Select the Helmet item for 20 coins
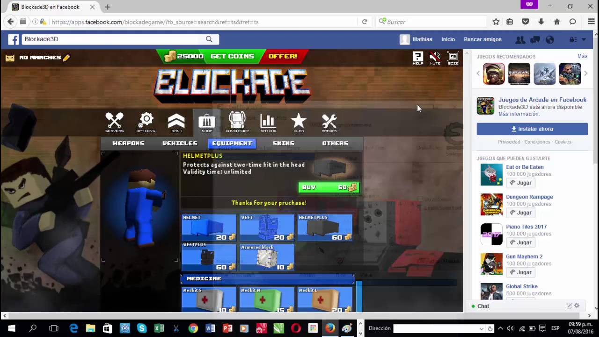599x337 pixels. point(209,228)
